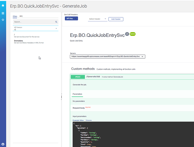Click the 'Request body' label
The image size is (194, 147).
click(79, 108)
